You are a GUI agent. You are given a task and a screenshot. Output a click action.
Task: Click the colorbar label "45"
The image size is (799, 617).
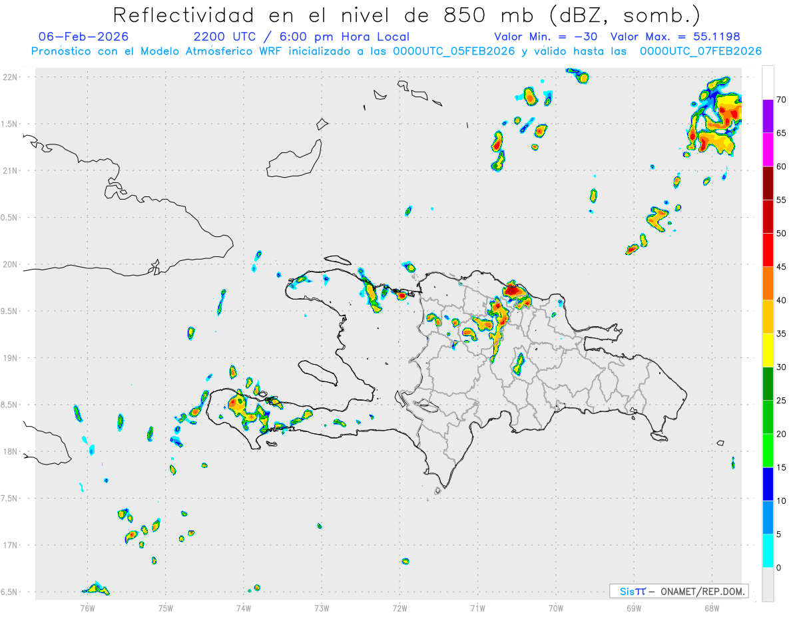point(782,267)
